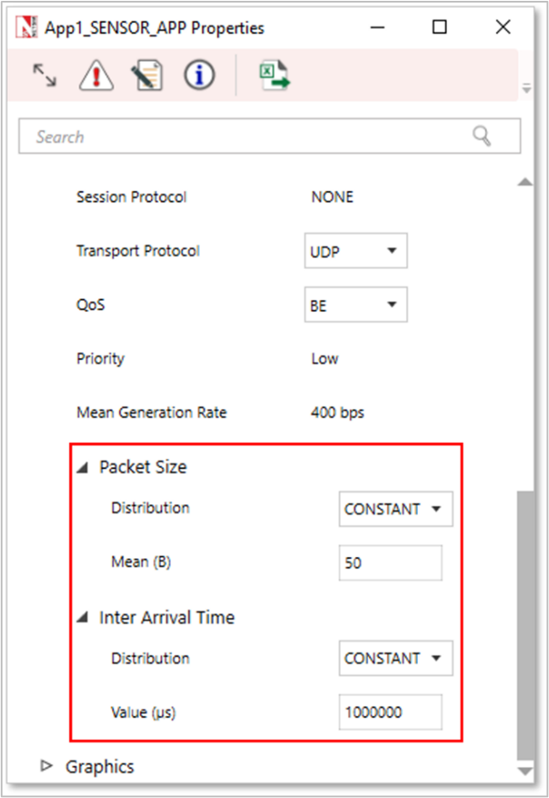Click the scrollbar up arrow
549x798 pixels.
pyautogui.click(x=525, y=182)
